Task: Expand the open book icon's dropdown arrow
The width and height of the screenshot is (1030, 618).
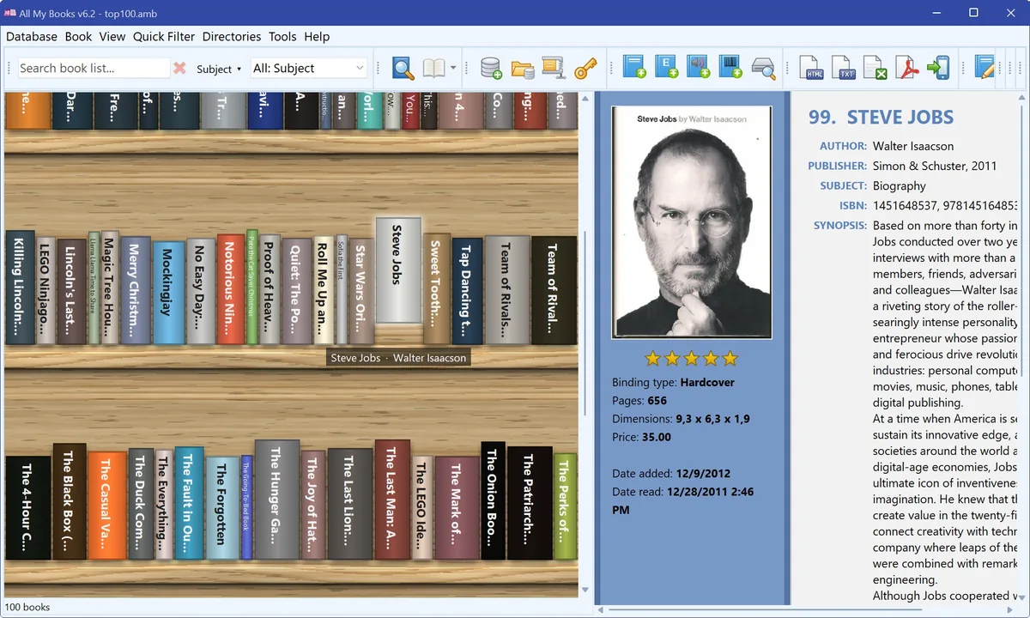Action: pos(453,69)
